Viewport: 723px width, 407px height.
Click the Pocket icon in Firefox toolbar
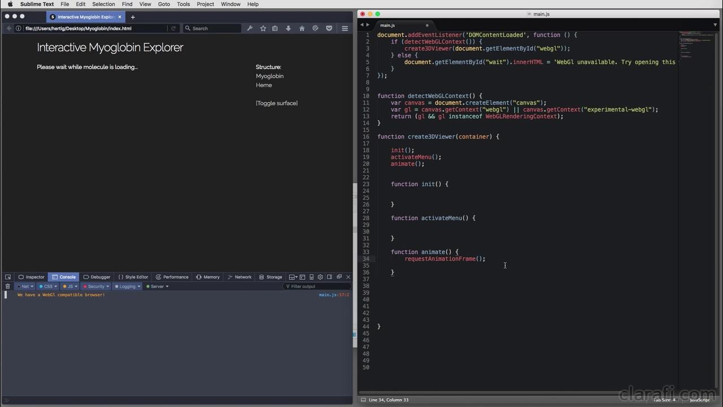(329, 28)
